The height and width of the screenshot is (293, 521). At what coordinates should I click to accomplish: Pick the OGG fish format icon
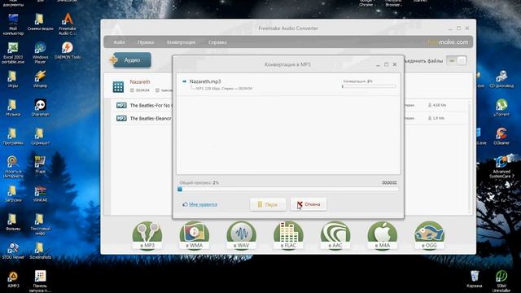click(429, 236)
